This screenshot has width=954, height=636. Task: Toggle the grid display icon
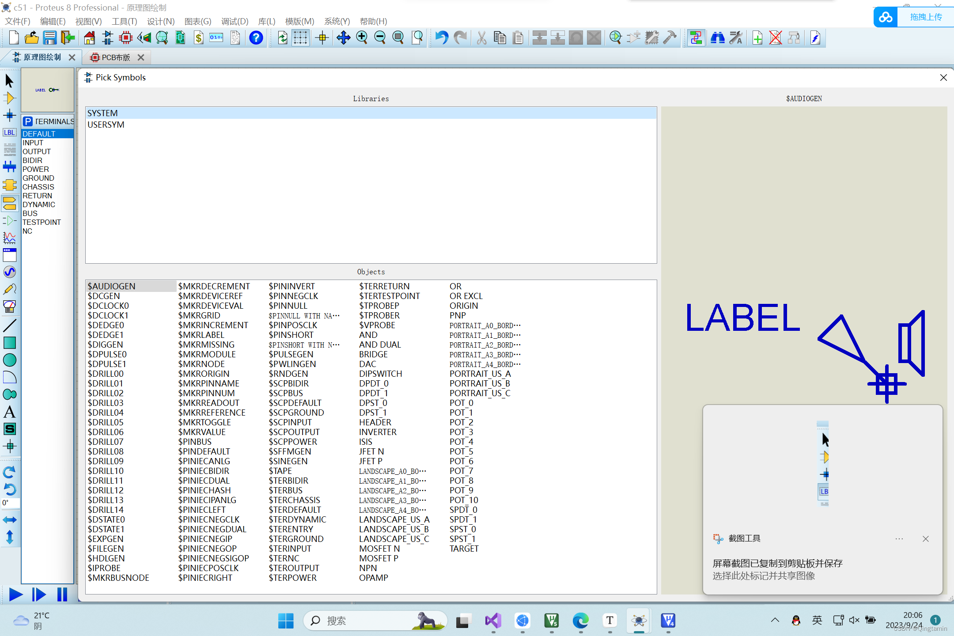click(x=300, y=38)
